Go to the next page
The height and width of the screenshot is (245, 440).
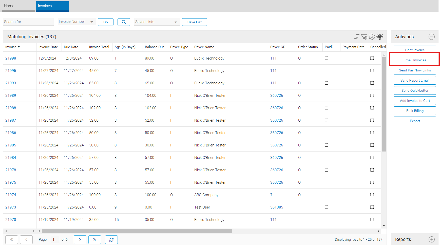coord(80,240)
